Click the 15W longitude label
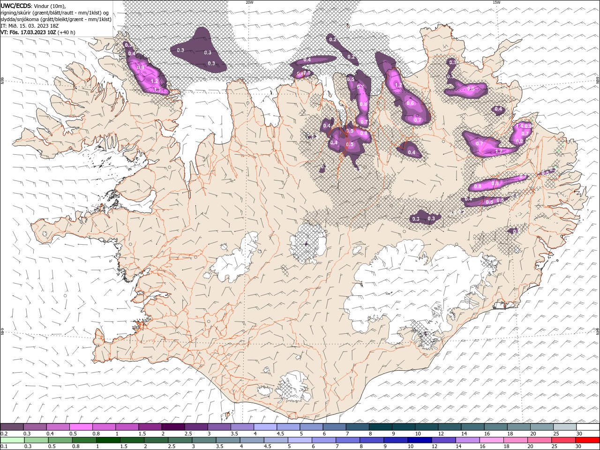The image size is (600, 450). click(496, 2)
